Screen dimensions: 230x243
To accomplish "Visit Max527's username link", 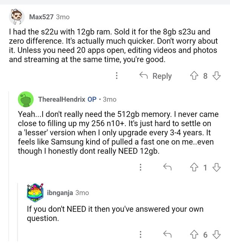I will click(x=41, y=17).
